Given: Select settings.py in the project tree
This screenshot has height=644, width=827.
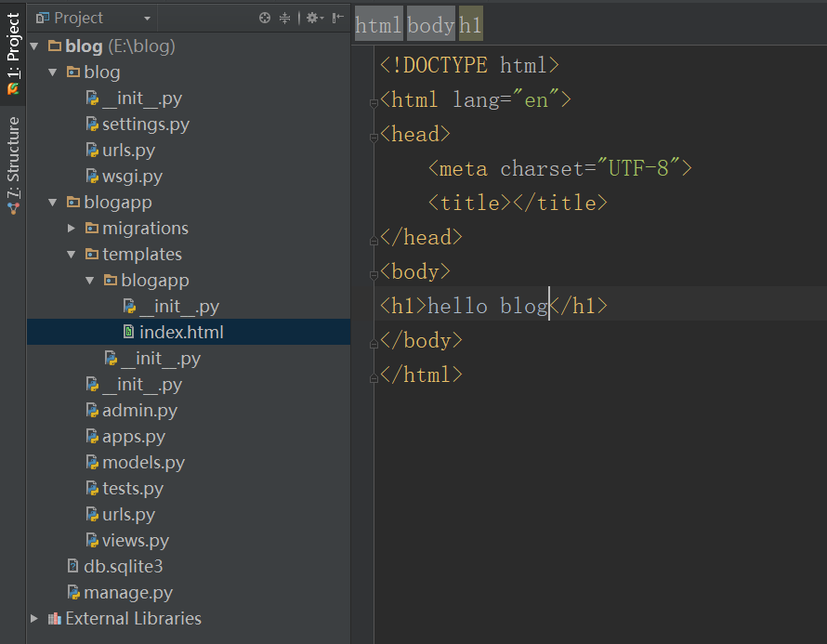Looking at the screenshot, I should point(146,125).
